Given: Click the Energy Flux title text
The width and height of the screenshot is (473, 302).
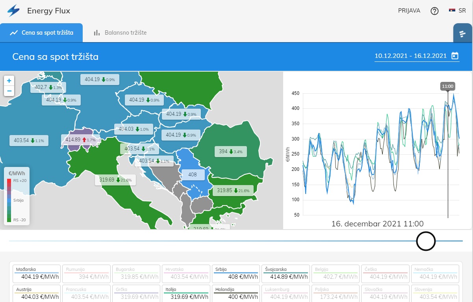Looking at the screenshot, I should point(49,11).
